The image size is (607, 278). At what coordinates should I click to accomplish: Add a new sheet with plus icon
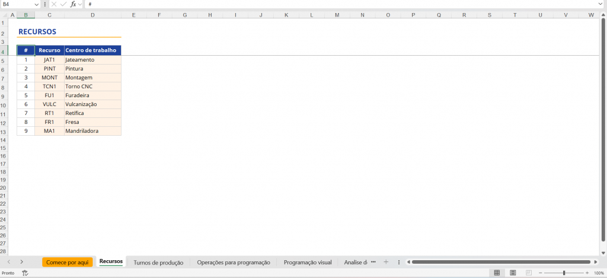pyautogui.click(x=386, y=262)
